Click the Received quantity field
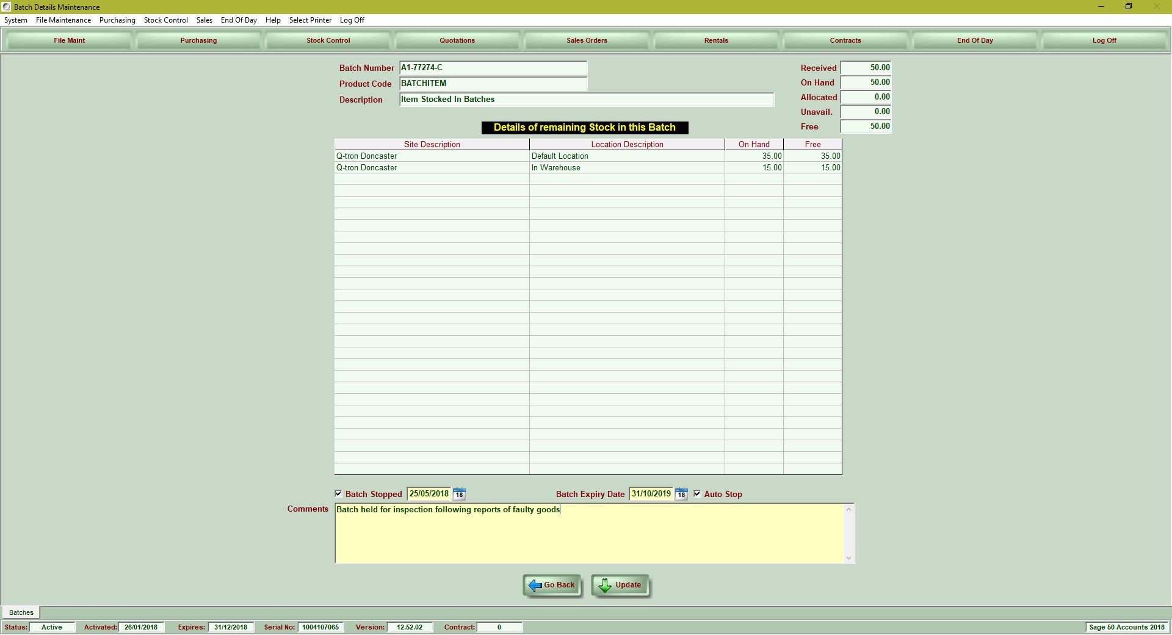 click(x=866, y=68)
